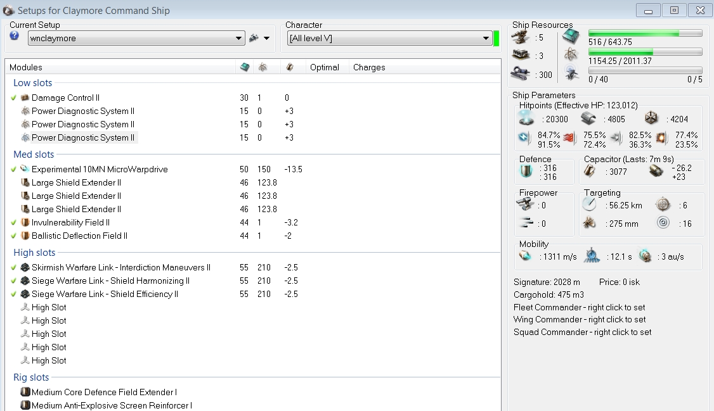Select the Damage Control II module
Screen dimensions: 714x411
65,98
